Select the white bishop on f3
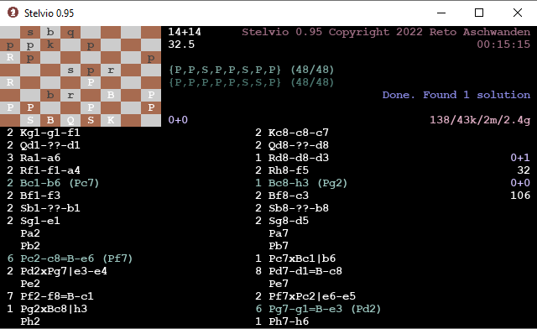Viewport: 537px width, 329px height. click(x=111, y=95)
